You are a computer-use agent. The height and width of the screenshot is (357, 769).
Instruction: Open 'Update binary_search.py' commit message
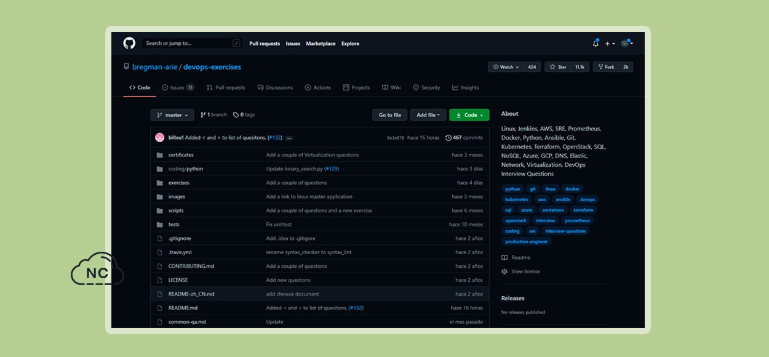295,169
